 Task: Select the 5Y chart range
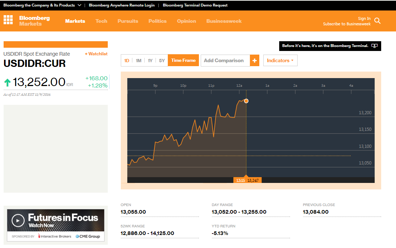(162, 61)
